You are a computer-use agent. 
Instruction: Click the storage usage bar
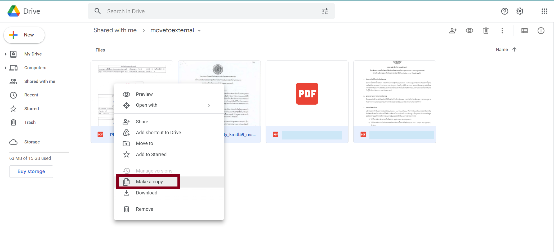click(39, 152)
